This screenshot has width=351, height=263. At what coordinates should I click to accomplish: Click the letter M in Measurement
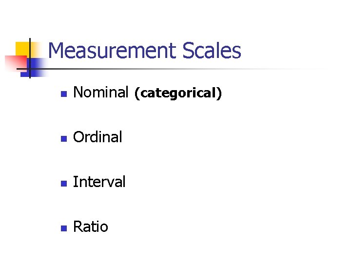pyautogui.click(x=58, y=51)
